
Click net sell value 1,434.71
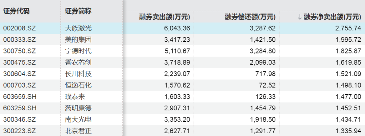[x=348, y=120]
